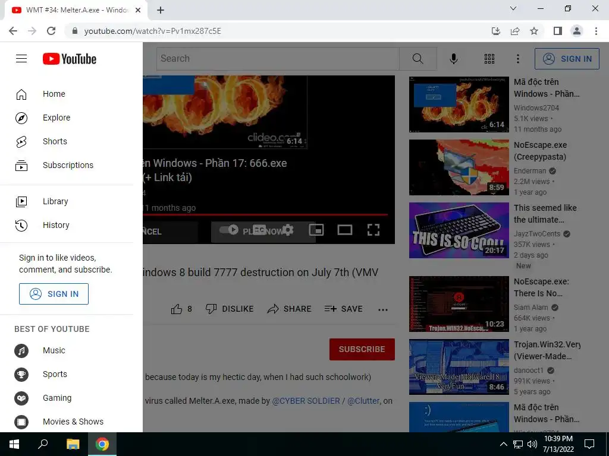Click the search magnifier button

point(418,59)
